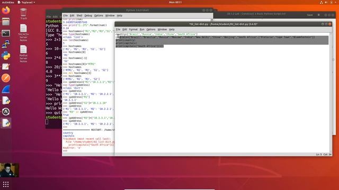Click the editor window title bar
339x190 pixels.
coord(223,24)
